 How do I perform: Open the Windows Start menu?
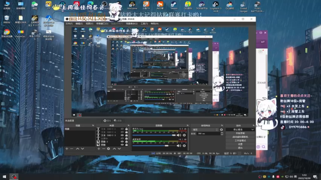(x=4, y=177)
